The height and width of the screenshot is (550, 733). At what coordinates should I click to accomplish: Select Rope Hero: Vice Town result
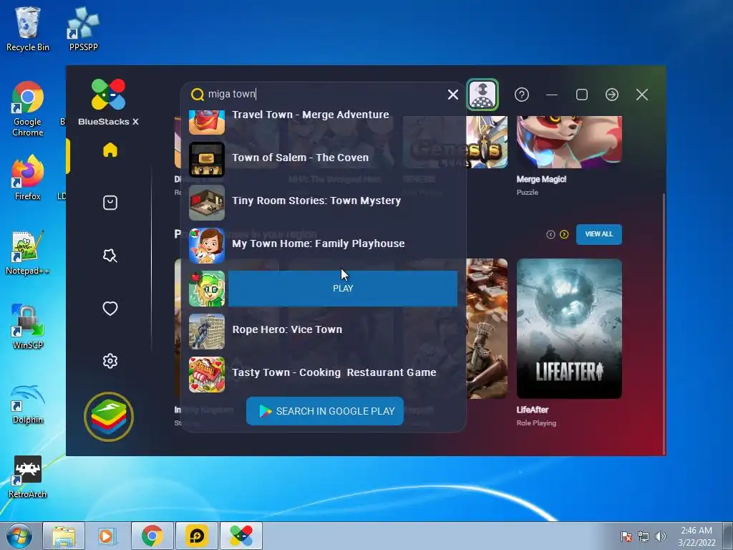click(323, 332)
